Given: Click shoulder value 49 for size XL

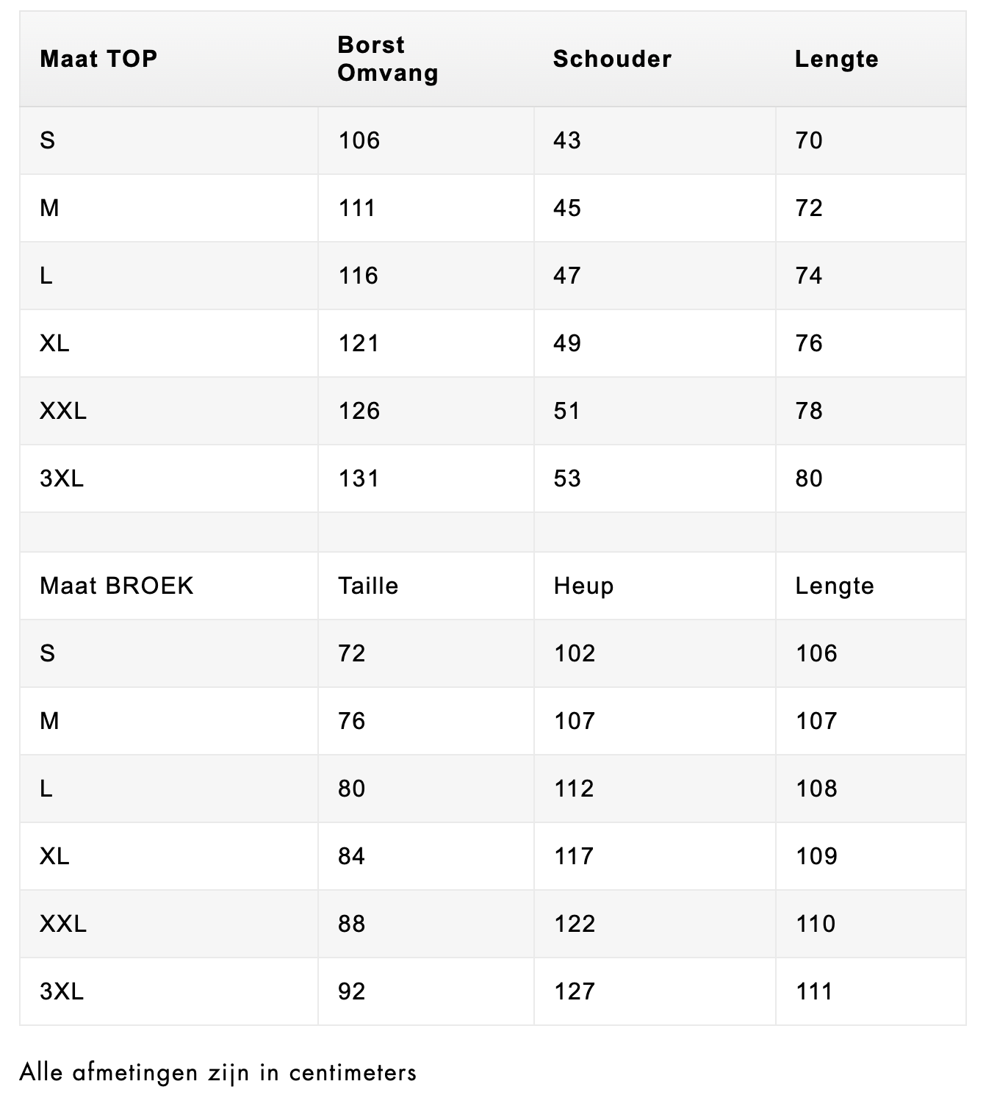Looking at the screenshot, I should pyautogui.click(x=567, y=343).
